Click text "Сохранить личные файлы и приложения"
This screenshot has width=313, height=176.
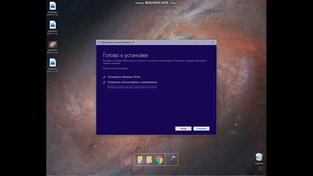click(132, 82)
